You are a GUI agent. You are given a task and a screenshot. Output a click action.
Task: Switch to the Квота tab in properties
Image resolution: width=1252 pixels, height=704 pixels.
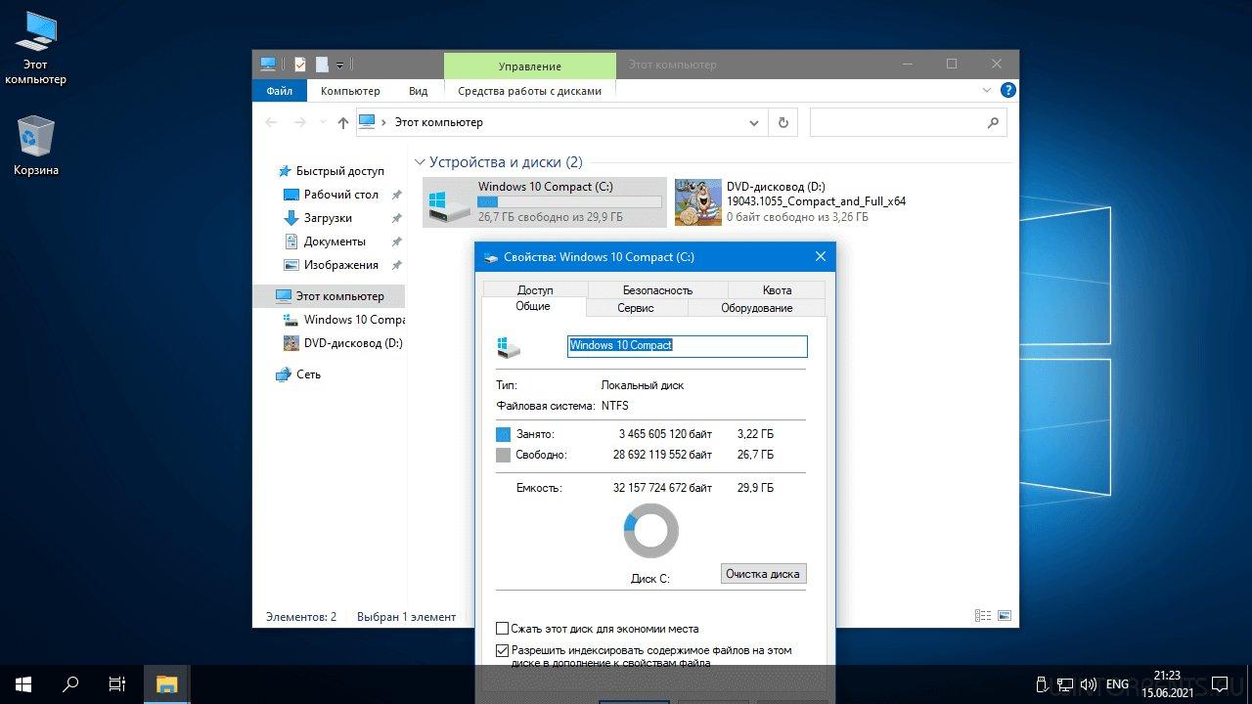777,290
